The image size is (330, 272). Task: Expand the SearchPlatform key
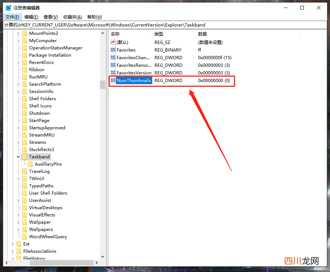click(18, 84)
